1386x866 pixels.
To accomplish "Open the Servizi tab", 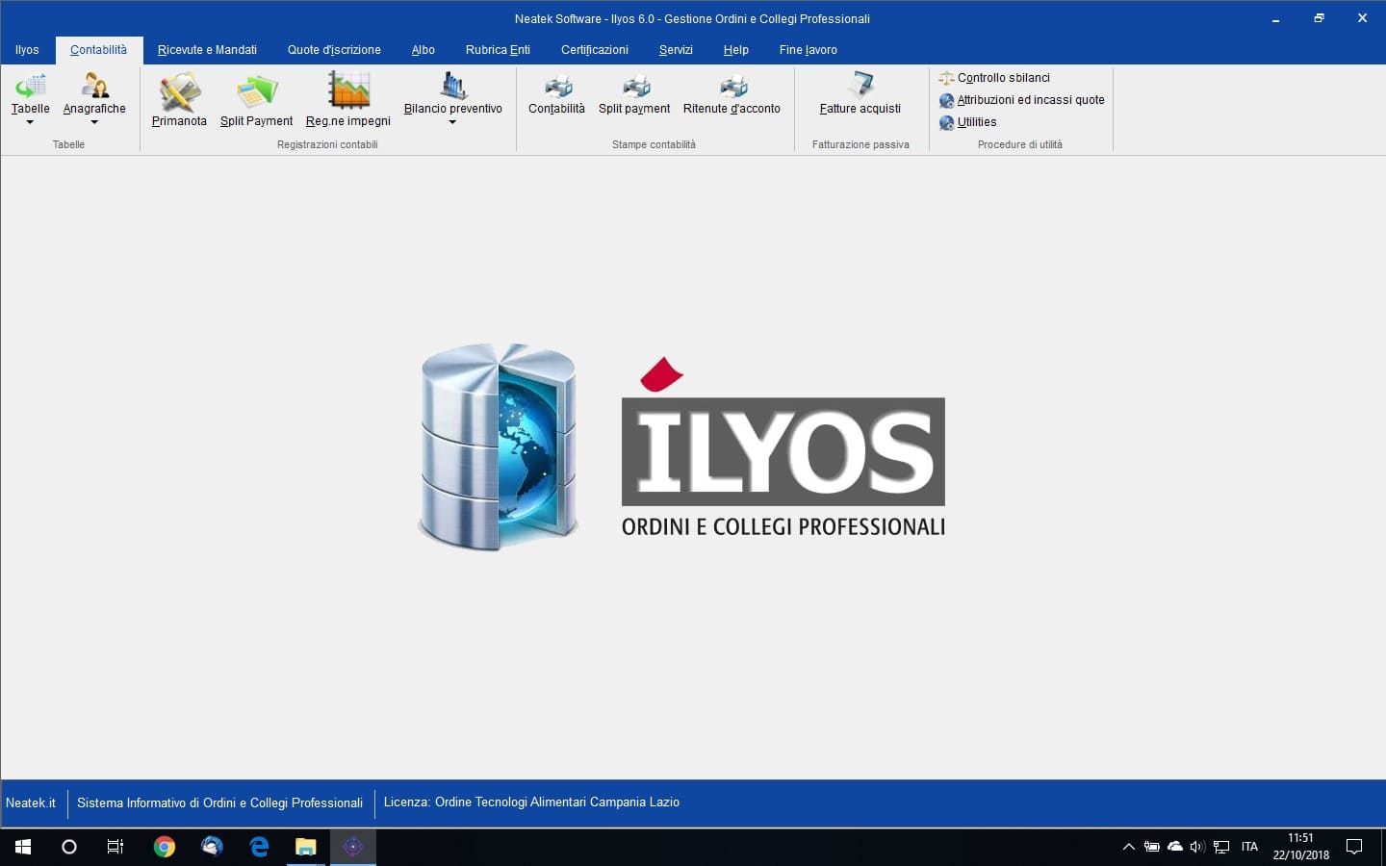I will pyautogui.click(x=676, y=50).
